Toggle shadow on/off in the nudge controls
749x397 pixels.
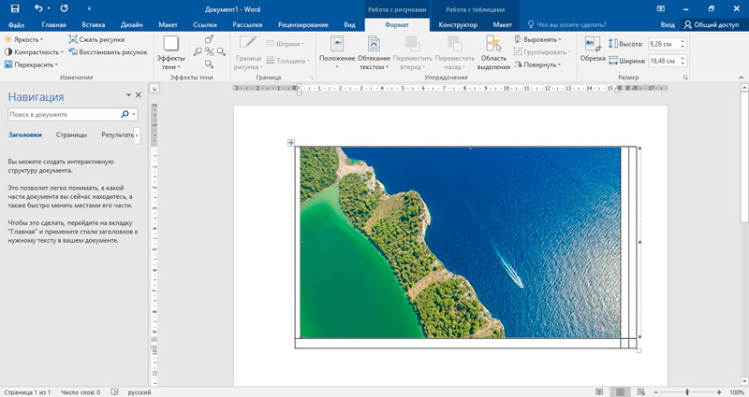pyautogui.click(x=209, y=52)
